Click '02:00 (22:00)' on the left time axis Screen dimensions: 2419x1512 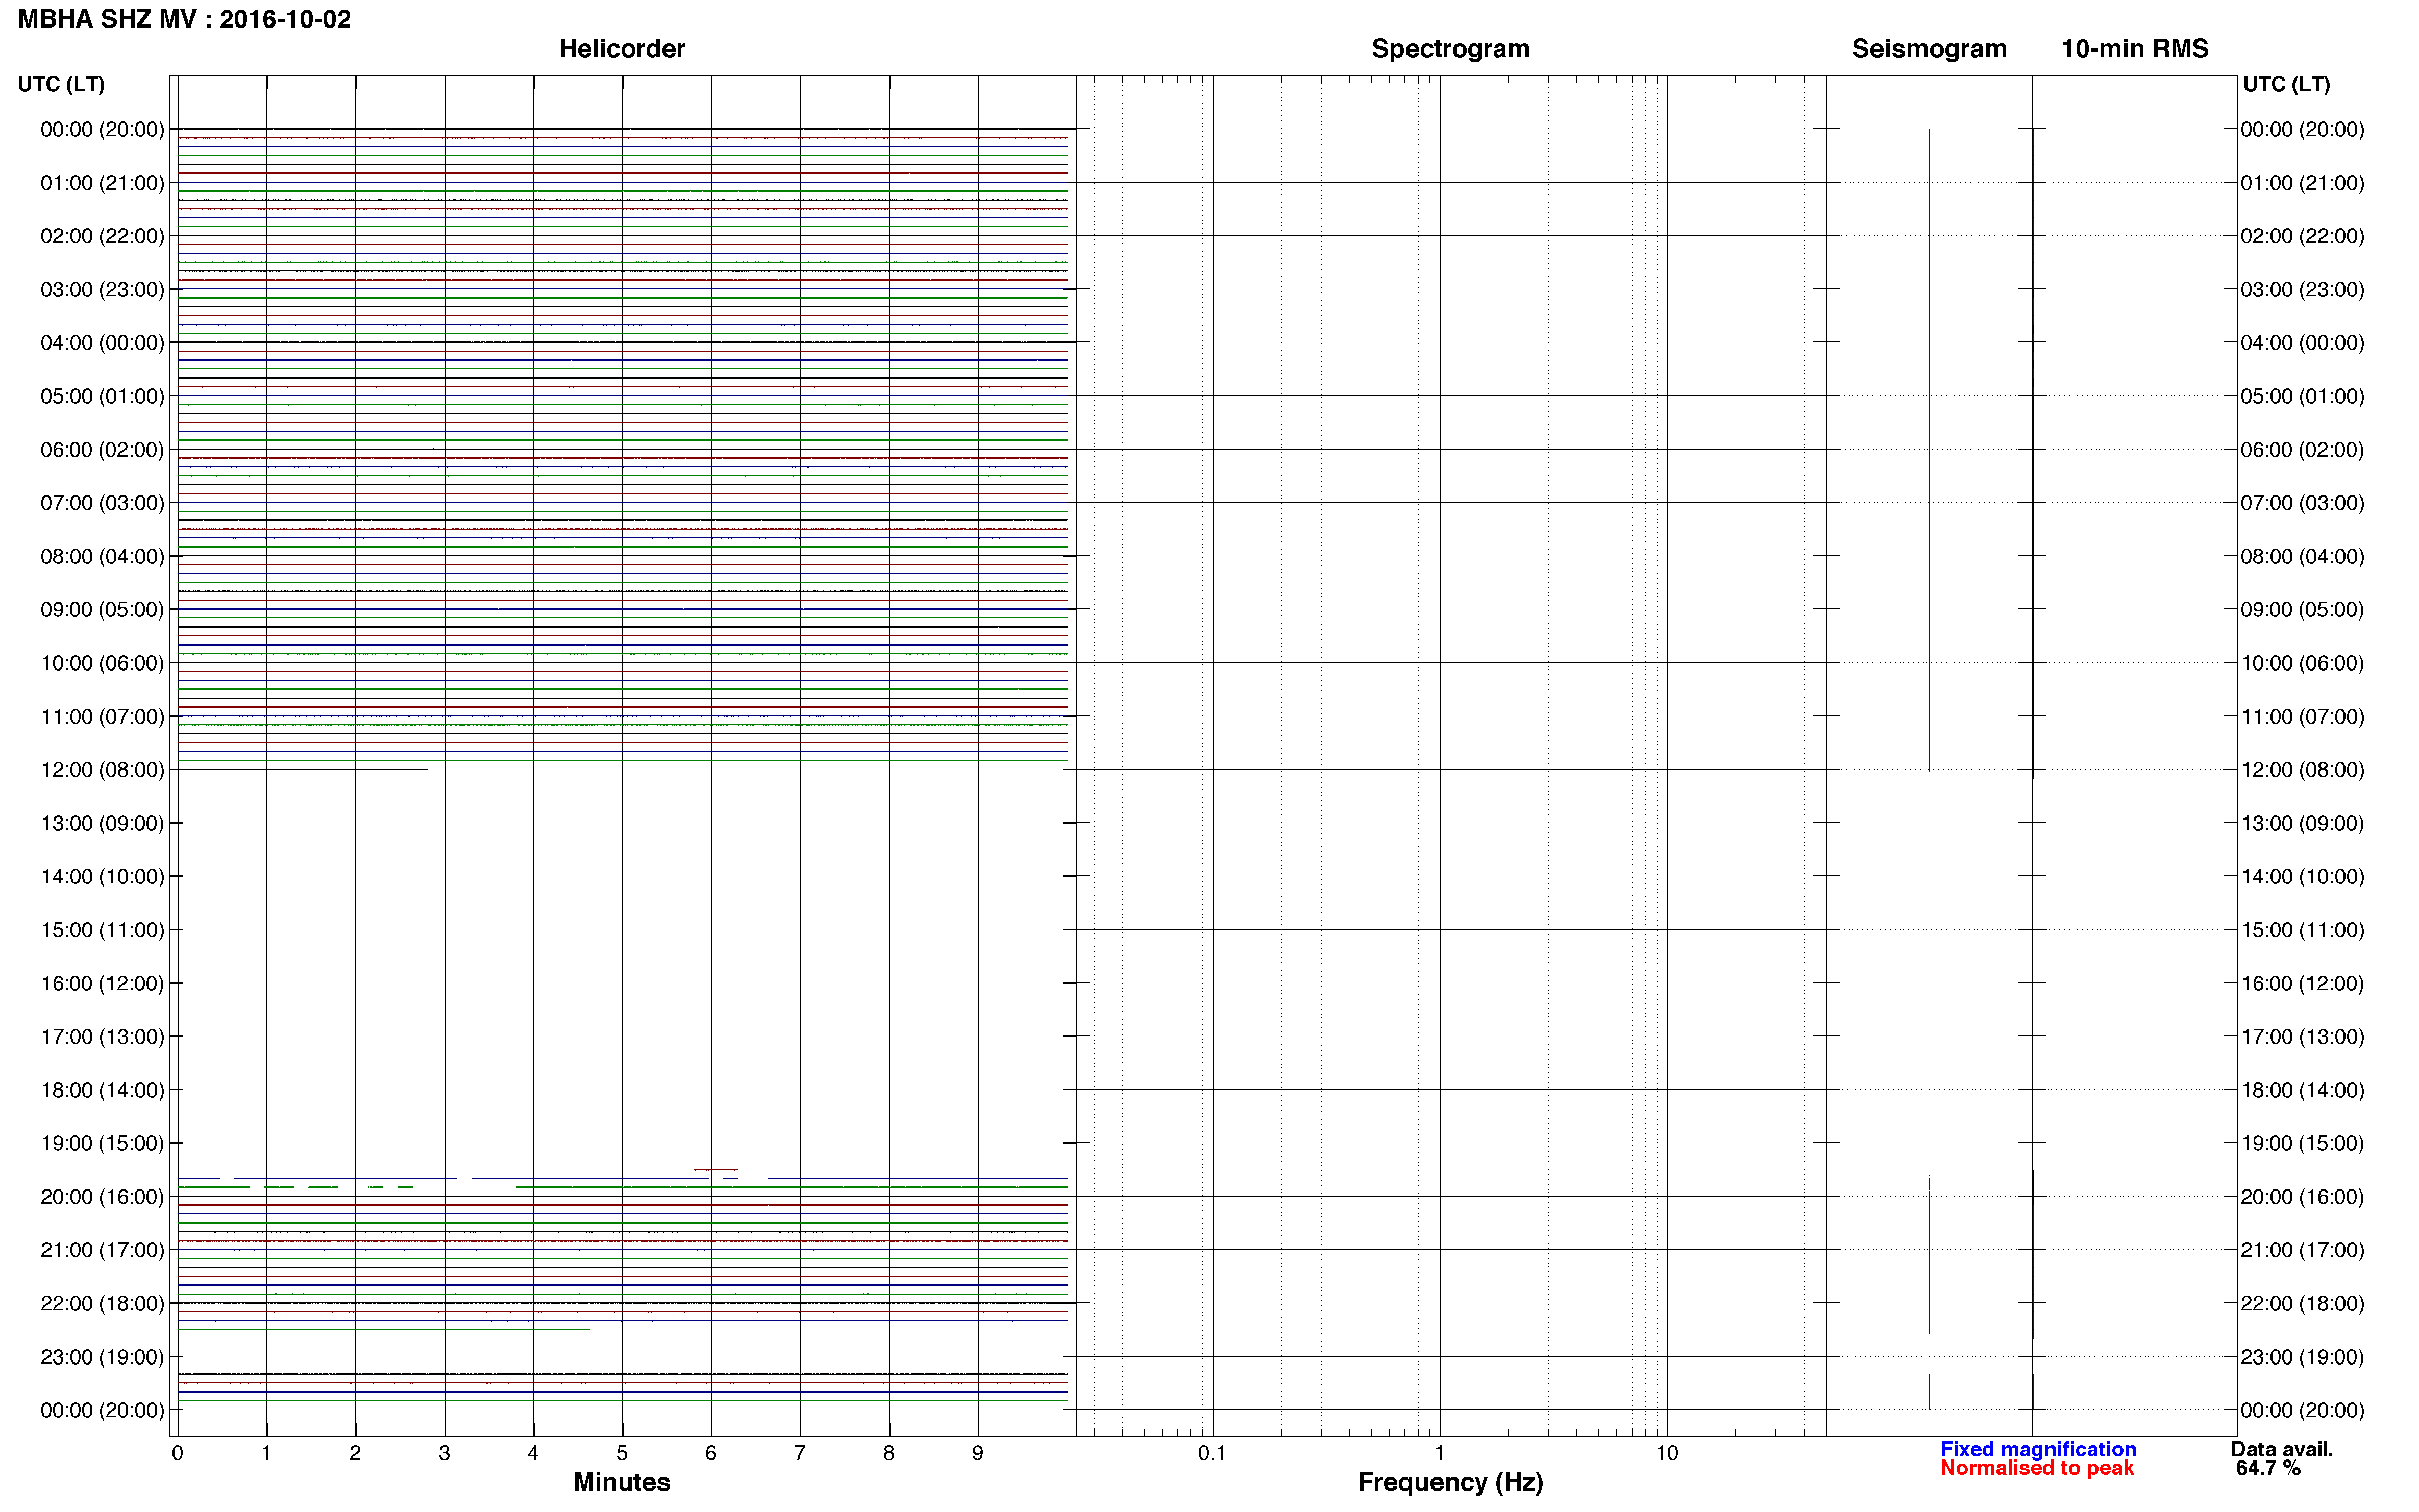(102, 236)
